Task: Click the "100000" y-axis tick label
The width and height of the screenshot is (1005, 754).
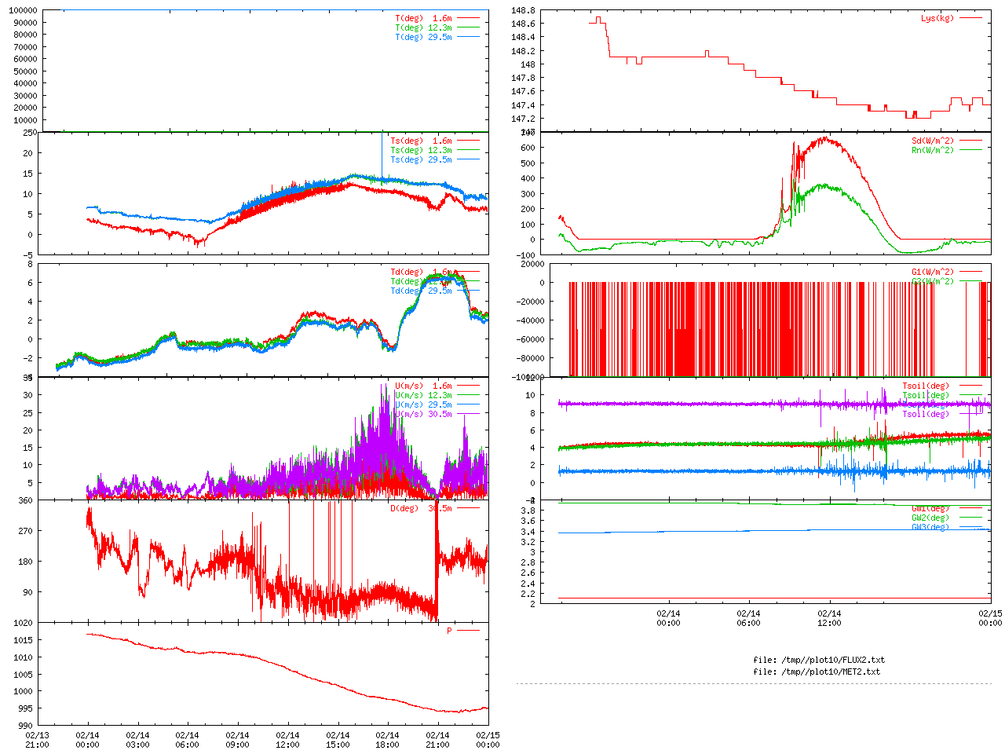Action: point(23,10)
